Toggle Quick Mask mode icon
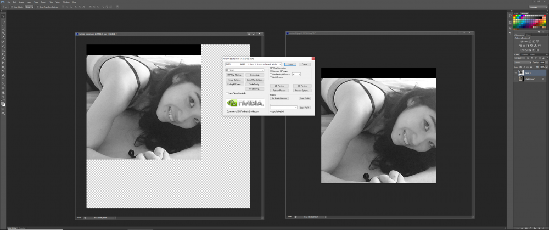The height and width of the screenshot is (230, 549). pyautogui.click(x=3, y=109)
